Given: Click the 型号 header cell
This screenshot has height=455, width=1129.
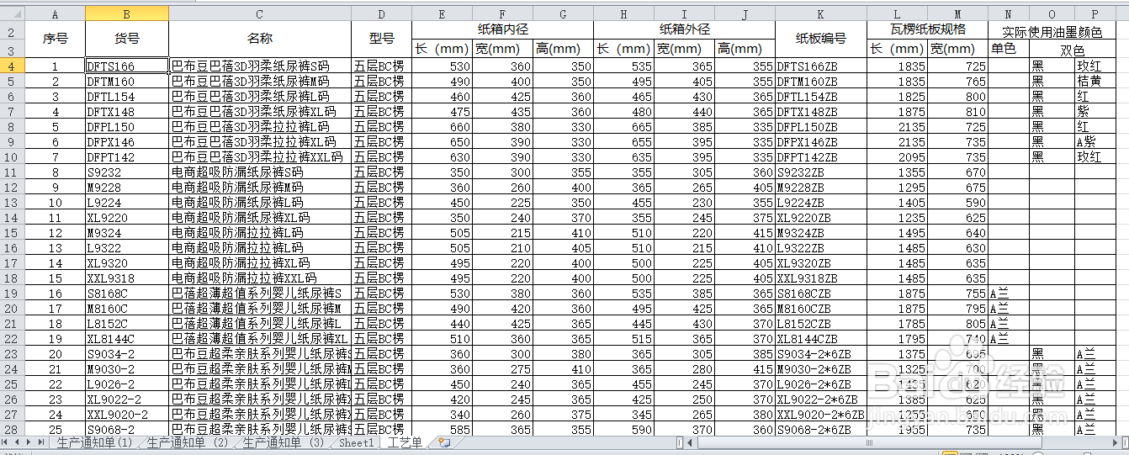Looking at the screenshot, I should coord(381,39).
